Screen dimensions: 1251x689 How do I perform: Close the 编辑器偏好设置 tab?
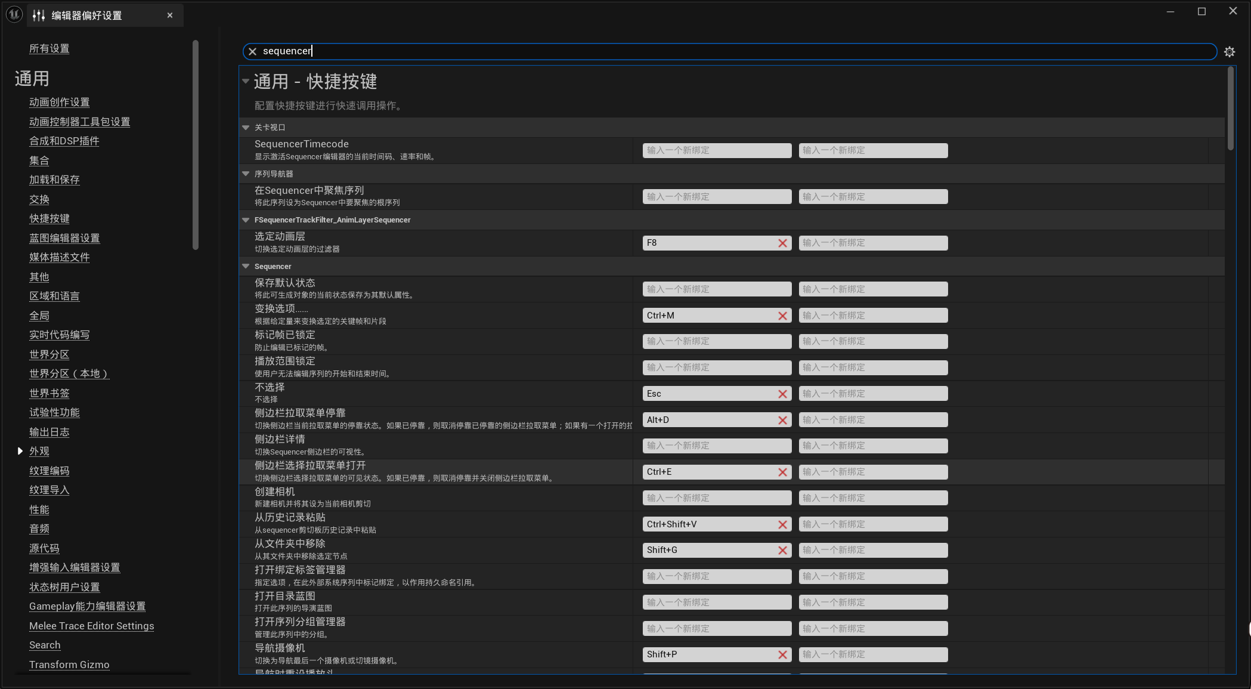[170, 16]
